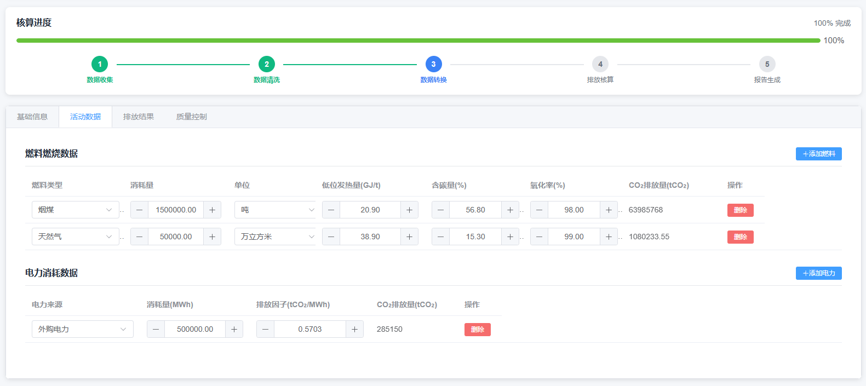The image size is (866, 386).
Task: Click the 100% 完成 label
Action: point(832,23)
